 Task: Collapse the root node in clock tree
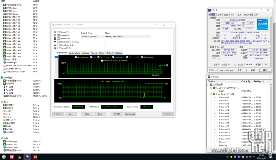[208, 85]
